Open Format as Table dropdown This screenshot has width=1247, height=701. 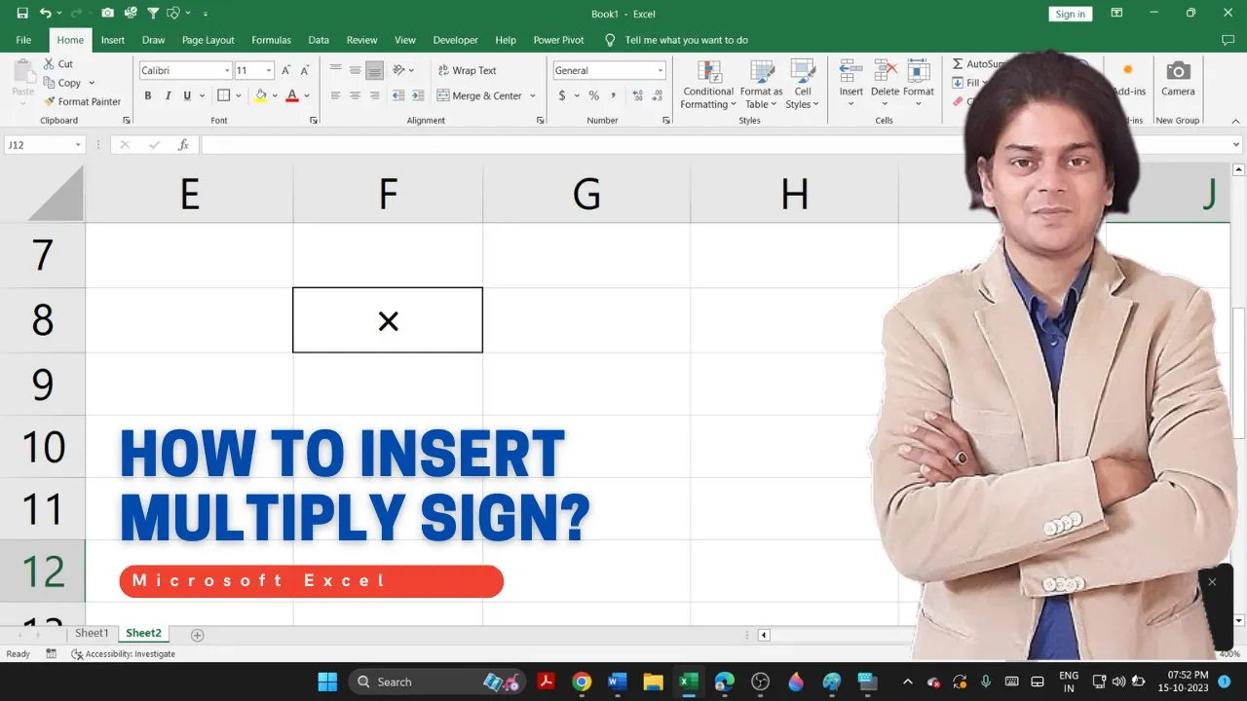click(761, 85)
